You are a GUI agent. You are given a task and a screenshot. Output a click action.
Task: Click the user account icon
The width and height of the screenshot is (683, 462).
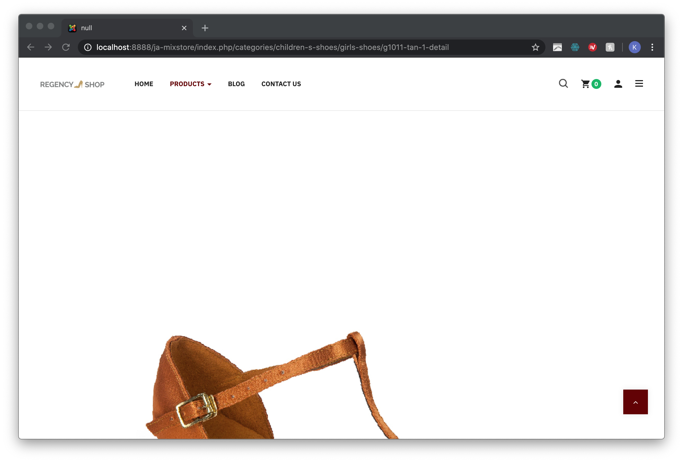click(x=618, y=84)
